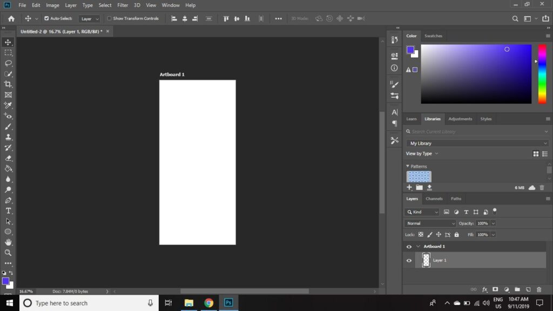This screenshot has height=311, width=553.
Task: Select the Ellipse shape tool
Action: [x=8, y=232]
